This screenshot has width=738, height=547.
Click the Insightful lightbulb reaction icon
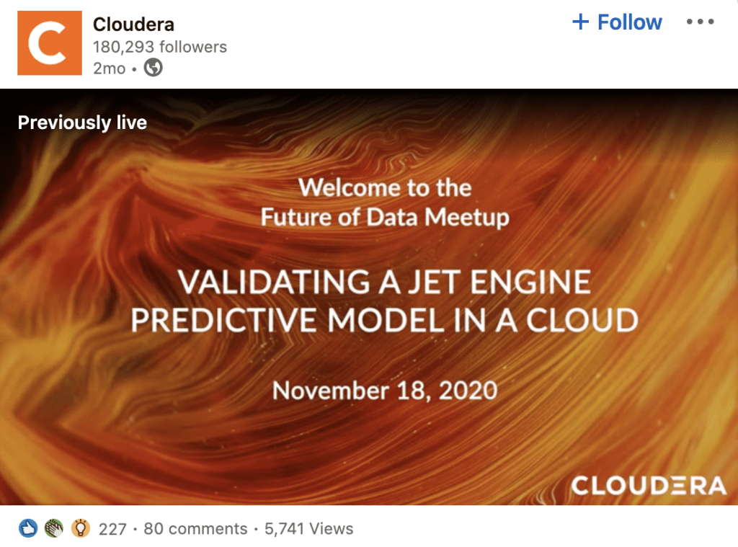pyautogui.click(x=80, y=528)
